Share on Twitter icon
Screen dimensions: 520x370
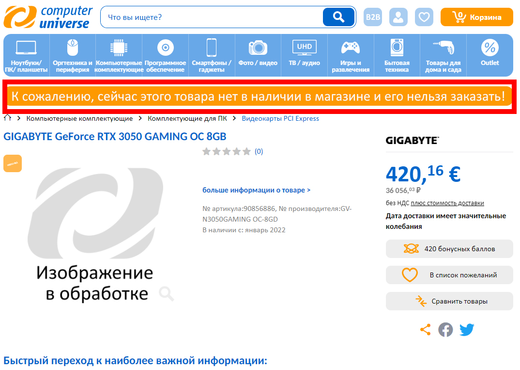pos(467,329)
